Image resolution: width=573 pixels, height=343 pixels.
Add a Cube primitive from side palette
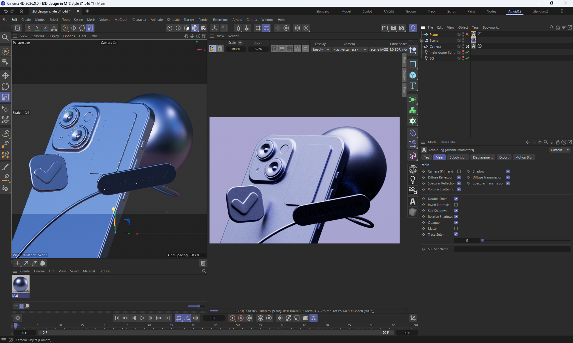(x=413, y=75)
